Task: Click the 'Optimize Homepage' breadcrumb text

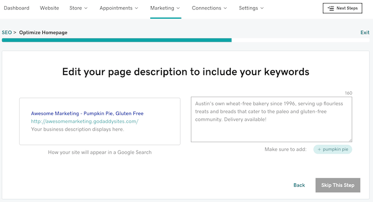Action: pyautogui.click(x=43, y=32)
